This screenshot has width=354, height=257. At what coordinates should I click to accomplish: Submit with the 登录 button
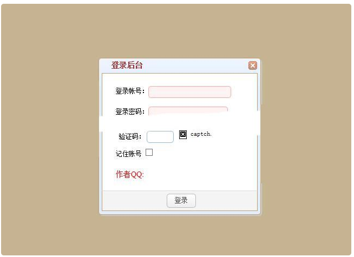tap(181, 201)
